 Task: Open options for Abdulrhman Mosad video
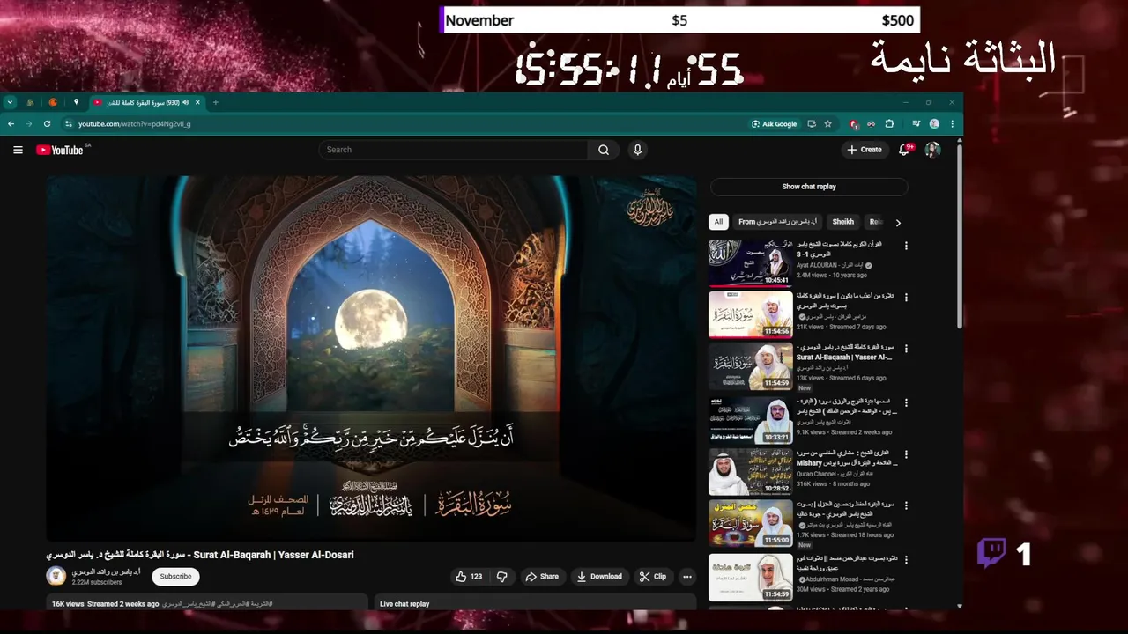(906, 559)
